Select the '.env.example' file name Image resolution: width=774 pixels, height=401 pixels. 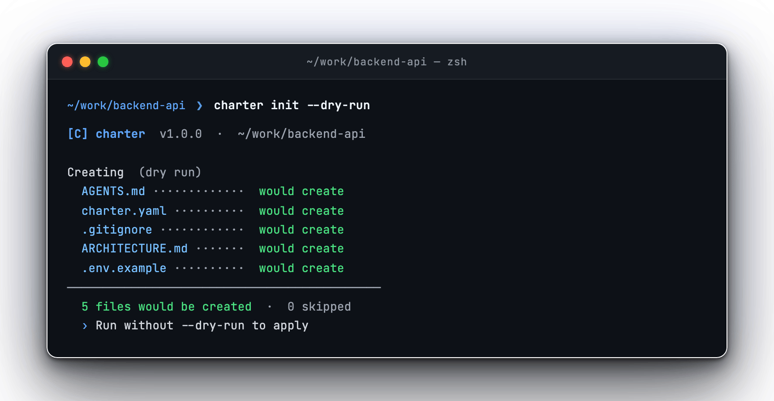coord(124,268)
